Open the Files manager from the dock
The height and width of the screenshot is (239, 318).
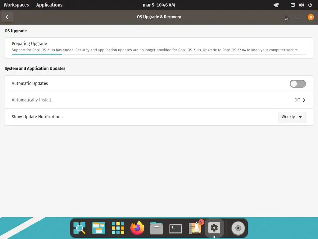coord(157,228)
